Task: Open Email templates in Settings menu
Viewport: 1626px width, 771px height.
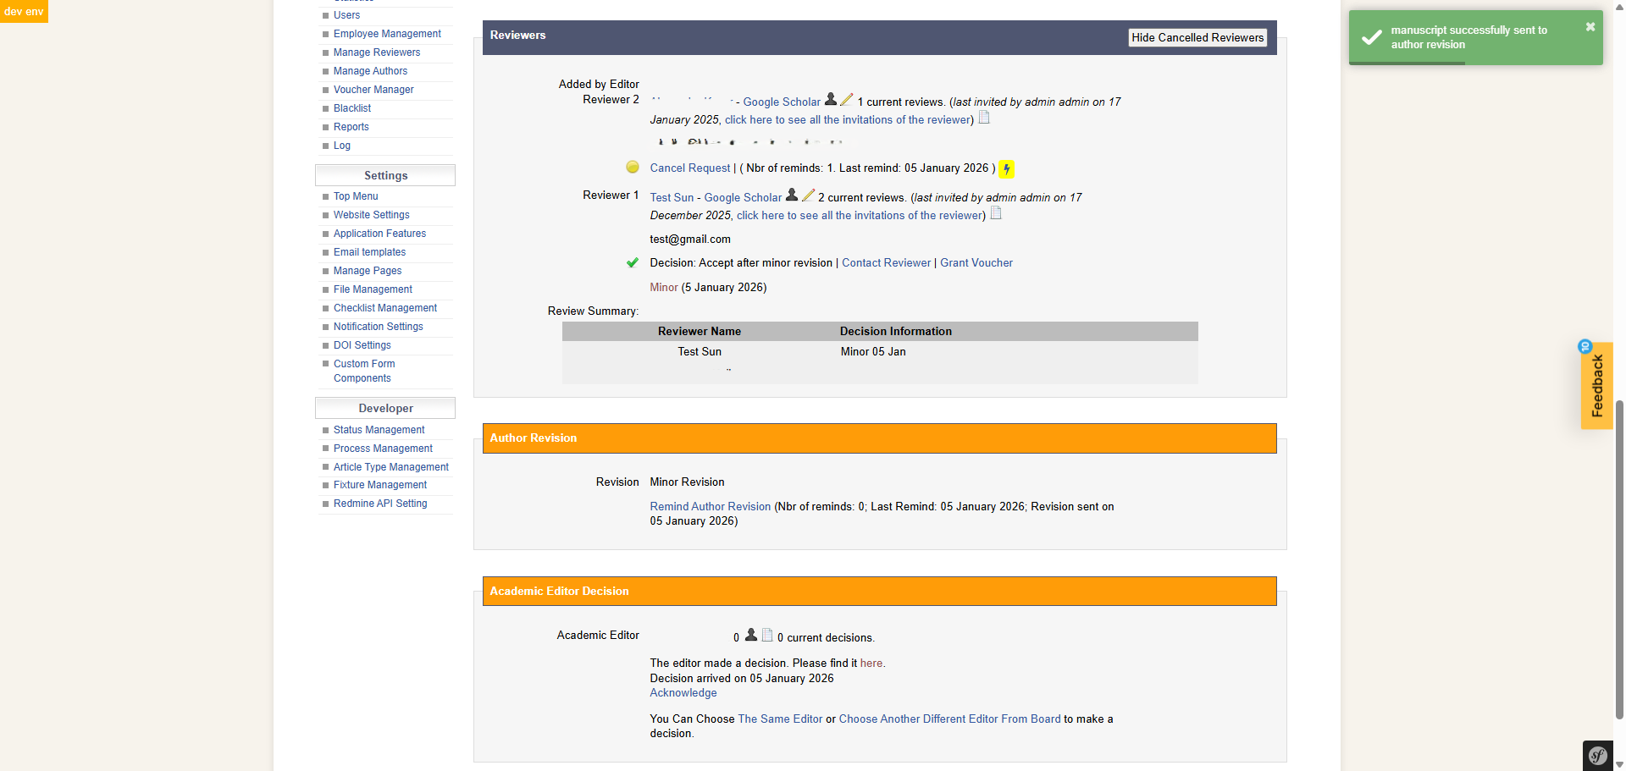Action: [369, 252]
